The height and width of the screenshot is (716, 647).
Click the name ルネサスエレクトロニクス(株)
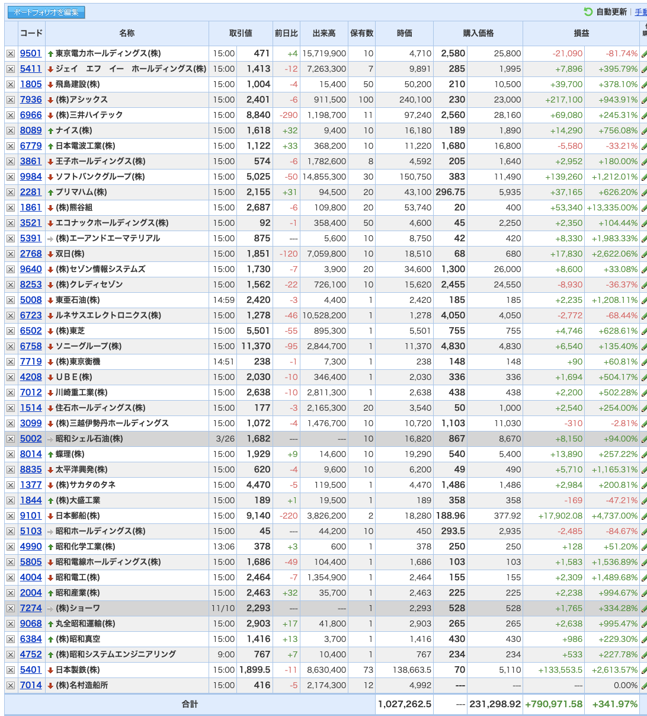(x=108, y=315)
